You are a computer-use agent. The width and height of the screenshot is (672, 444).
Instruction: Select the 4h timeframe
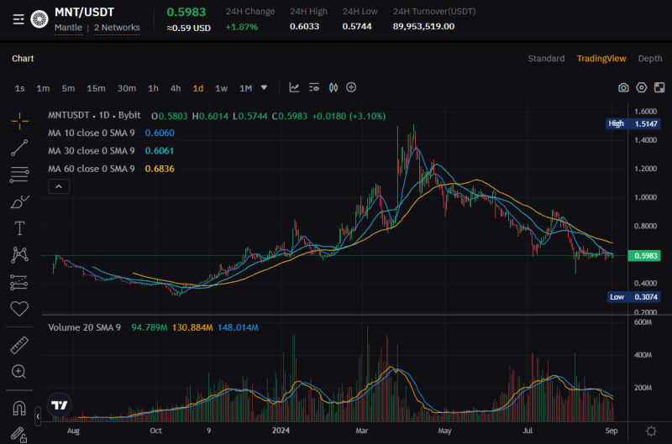coord(176,88)
